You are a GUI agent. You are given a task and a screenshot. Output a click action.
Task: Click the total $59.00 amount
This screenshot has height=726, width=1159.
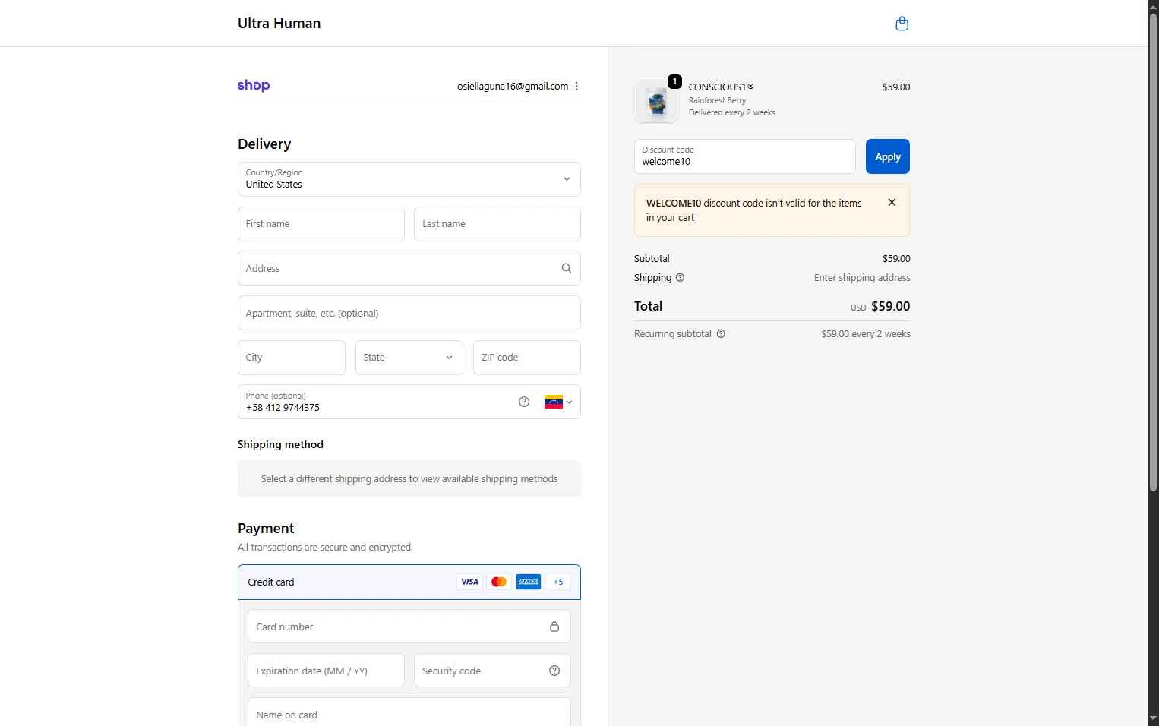coord(891,306)
